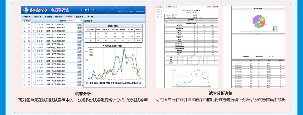The height and width of the screenshot is (115, 303).
Task: Switch to the 试卷导入 tab
Action: [x=27, y=17]
